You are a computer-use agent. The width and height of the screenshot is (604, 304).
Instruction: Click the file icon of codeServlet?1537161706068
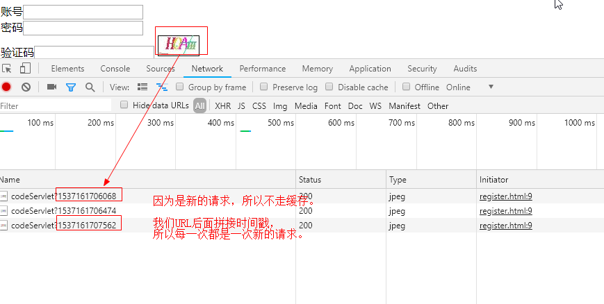point(3,196)
